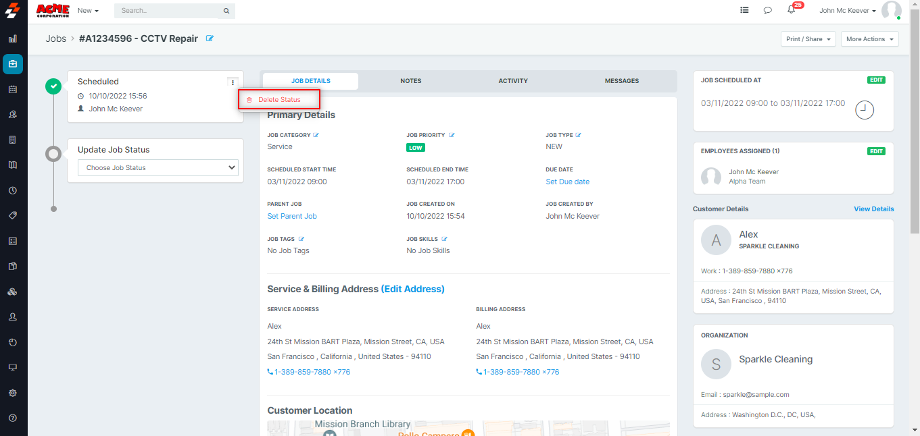Click the Search input field
920x436 pixels.
pos(169,11)
